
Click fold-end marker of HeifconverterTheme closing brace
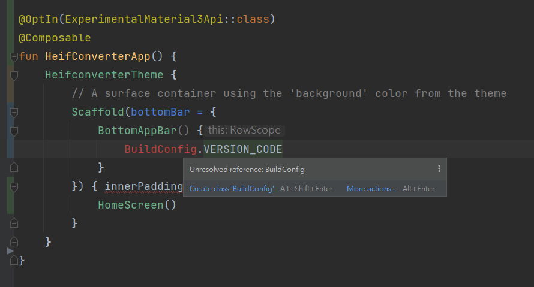point(14,241)
